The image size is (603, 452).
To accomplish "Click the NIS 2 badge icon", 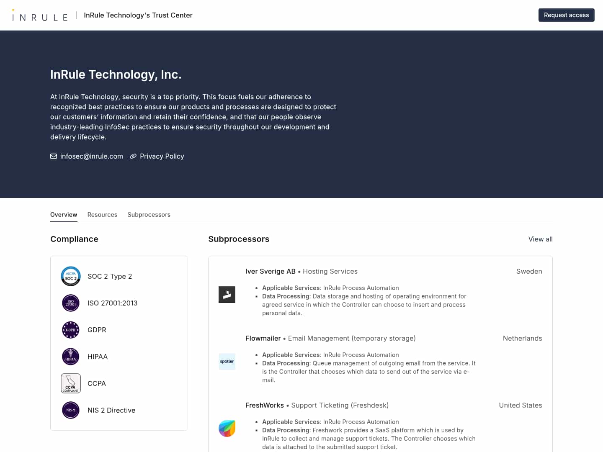I will (71, 410).
